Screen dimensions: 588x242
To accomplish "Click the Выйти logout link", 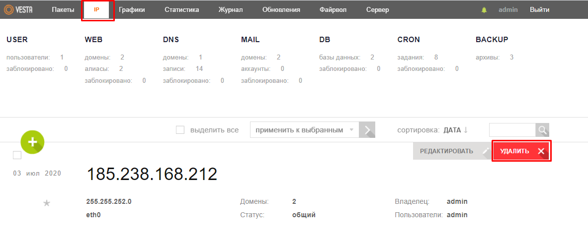I will 540,10.
